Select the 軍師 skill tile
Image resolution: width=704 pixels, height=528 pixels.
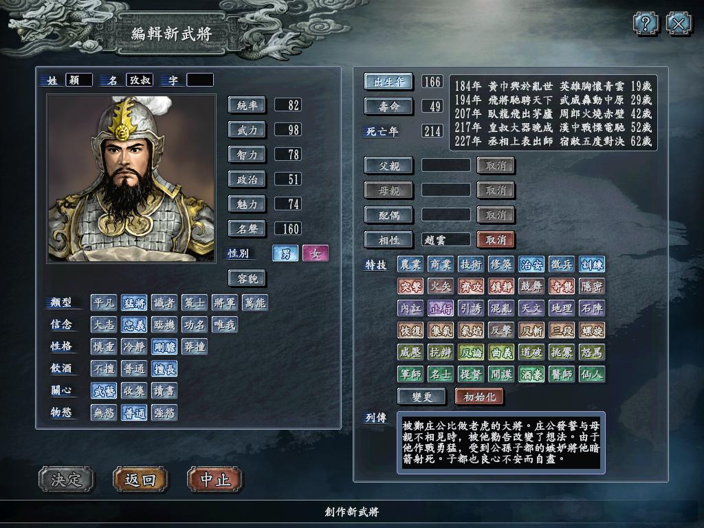(x=410, y=374)
